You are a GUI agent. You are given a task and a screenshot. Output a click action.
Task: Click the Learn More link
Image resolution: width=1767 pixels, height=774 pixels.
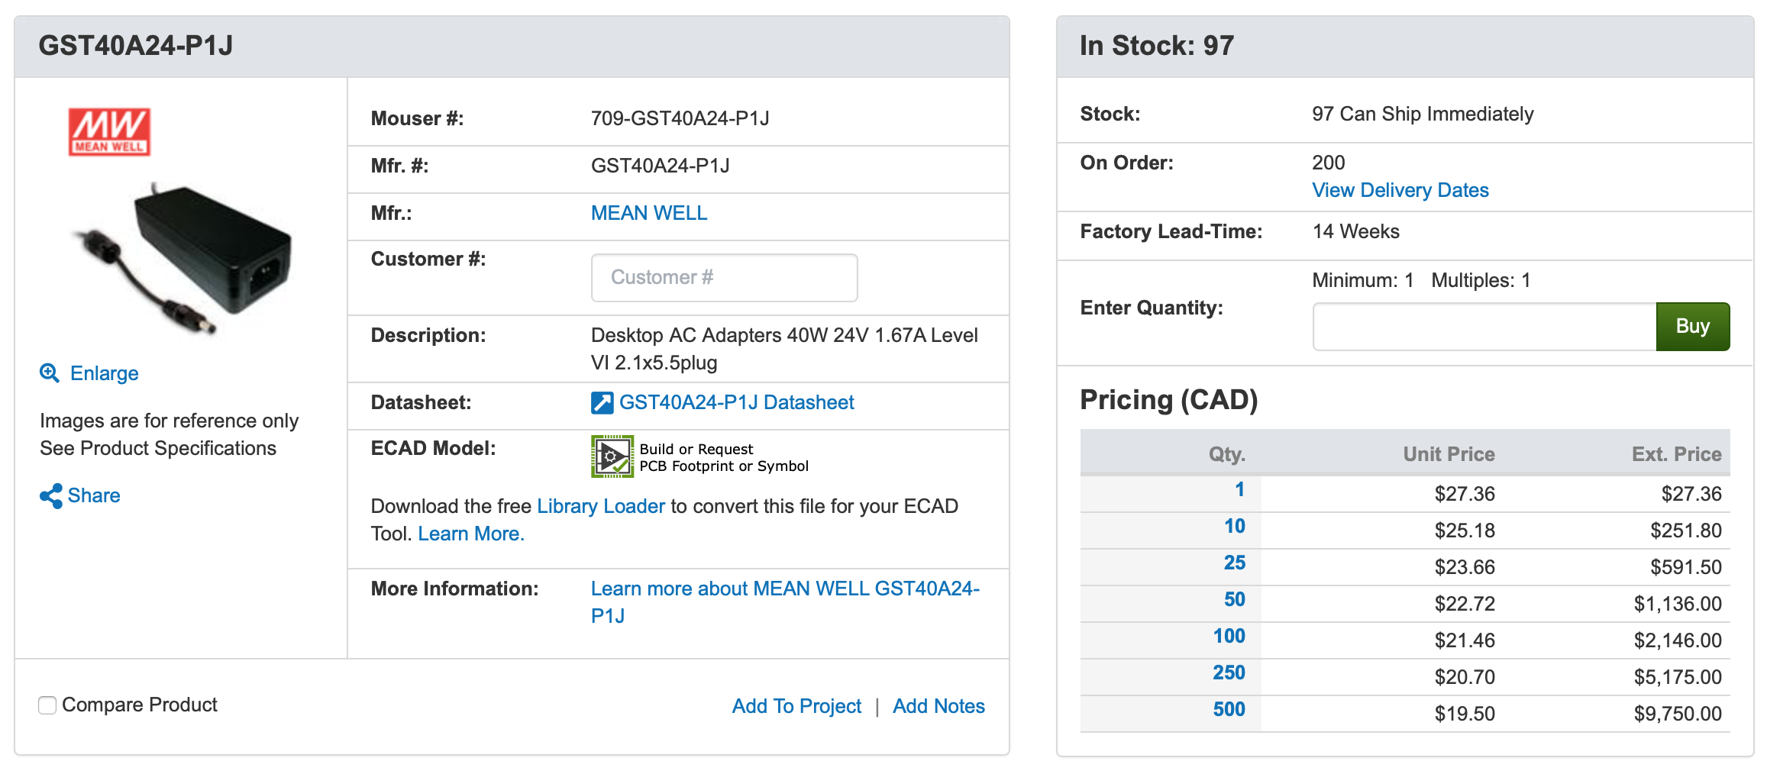[470, 534]
